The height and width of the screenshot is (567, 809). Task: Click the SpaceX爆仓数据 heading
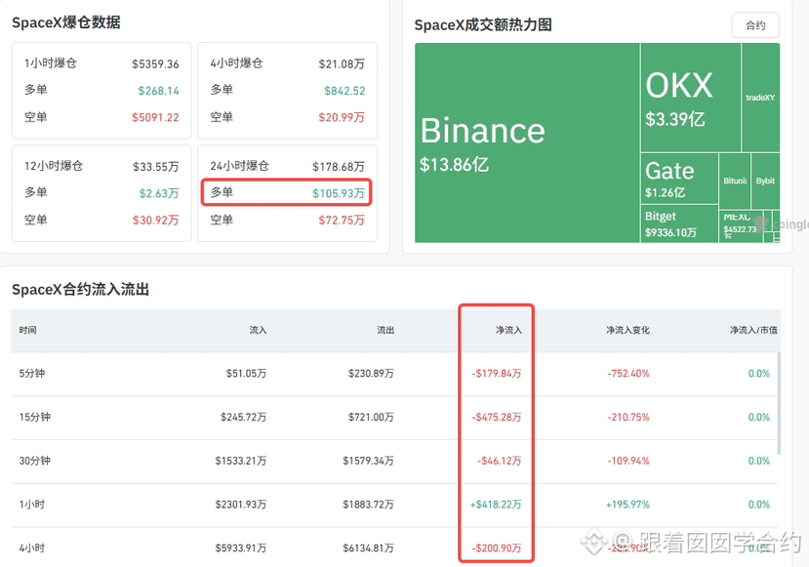click(x=66, y=22)
